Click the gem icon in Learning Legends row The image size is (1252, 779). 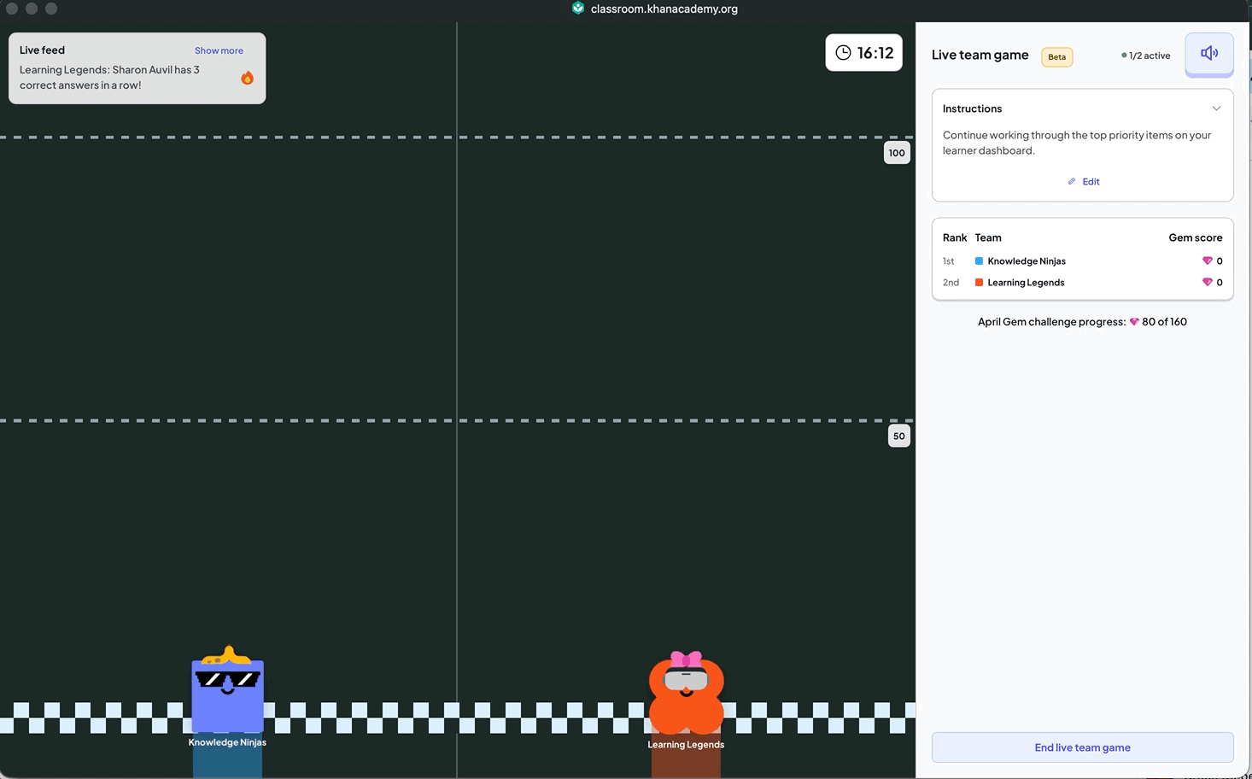tap(1207, 283)
